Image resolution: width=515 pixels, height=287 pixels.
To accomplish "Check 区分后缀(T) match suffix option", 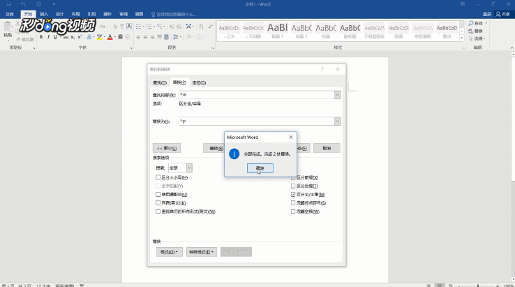I will click(x=293, y=186).
